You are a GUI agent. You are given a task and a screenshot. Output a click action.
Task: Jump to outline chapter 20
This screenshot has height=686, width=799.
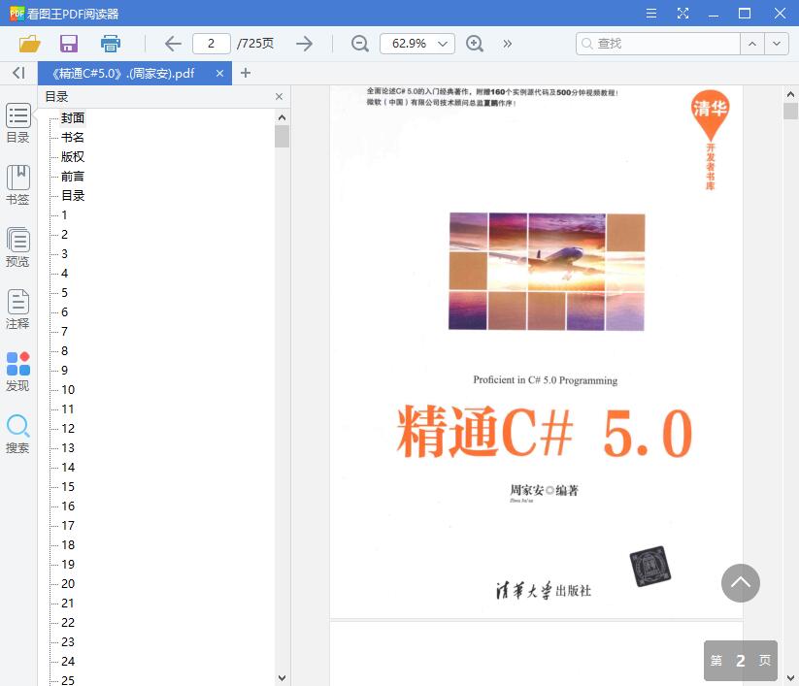68,584
